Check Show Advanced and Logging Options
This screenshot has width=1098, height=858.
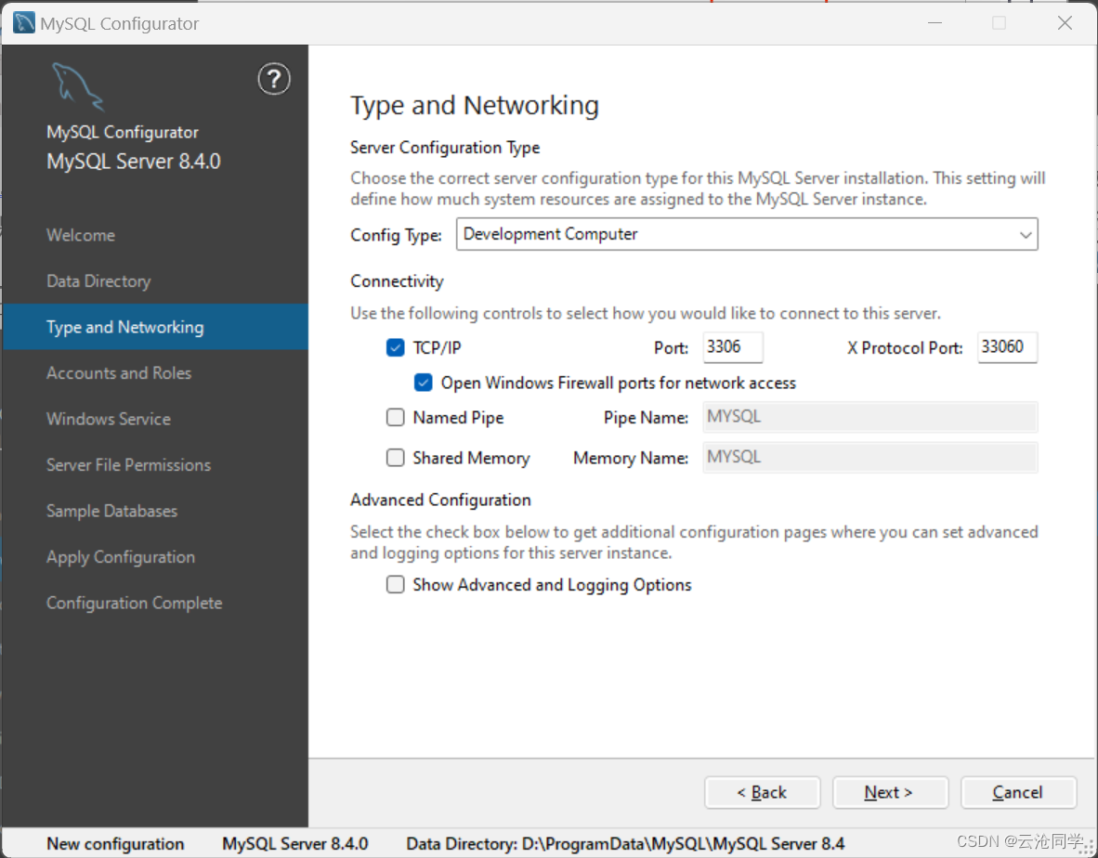(395, 584)
